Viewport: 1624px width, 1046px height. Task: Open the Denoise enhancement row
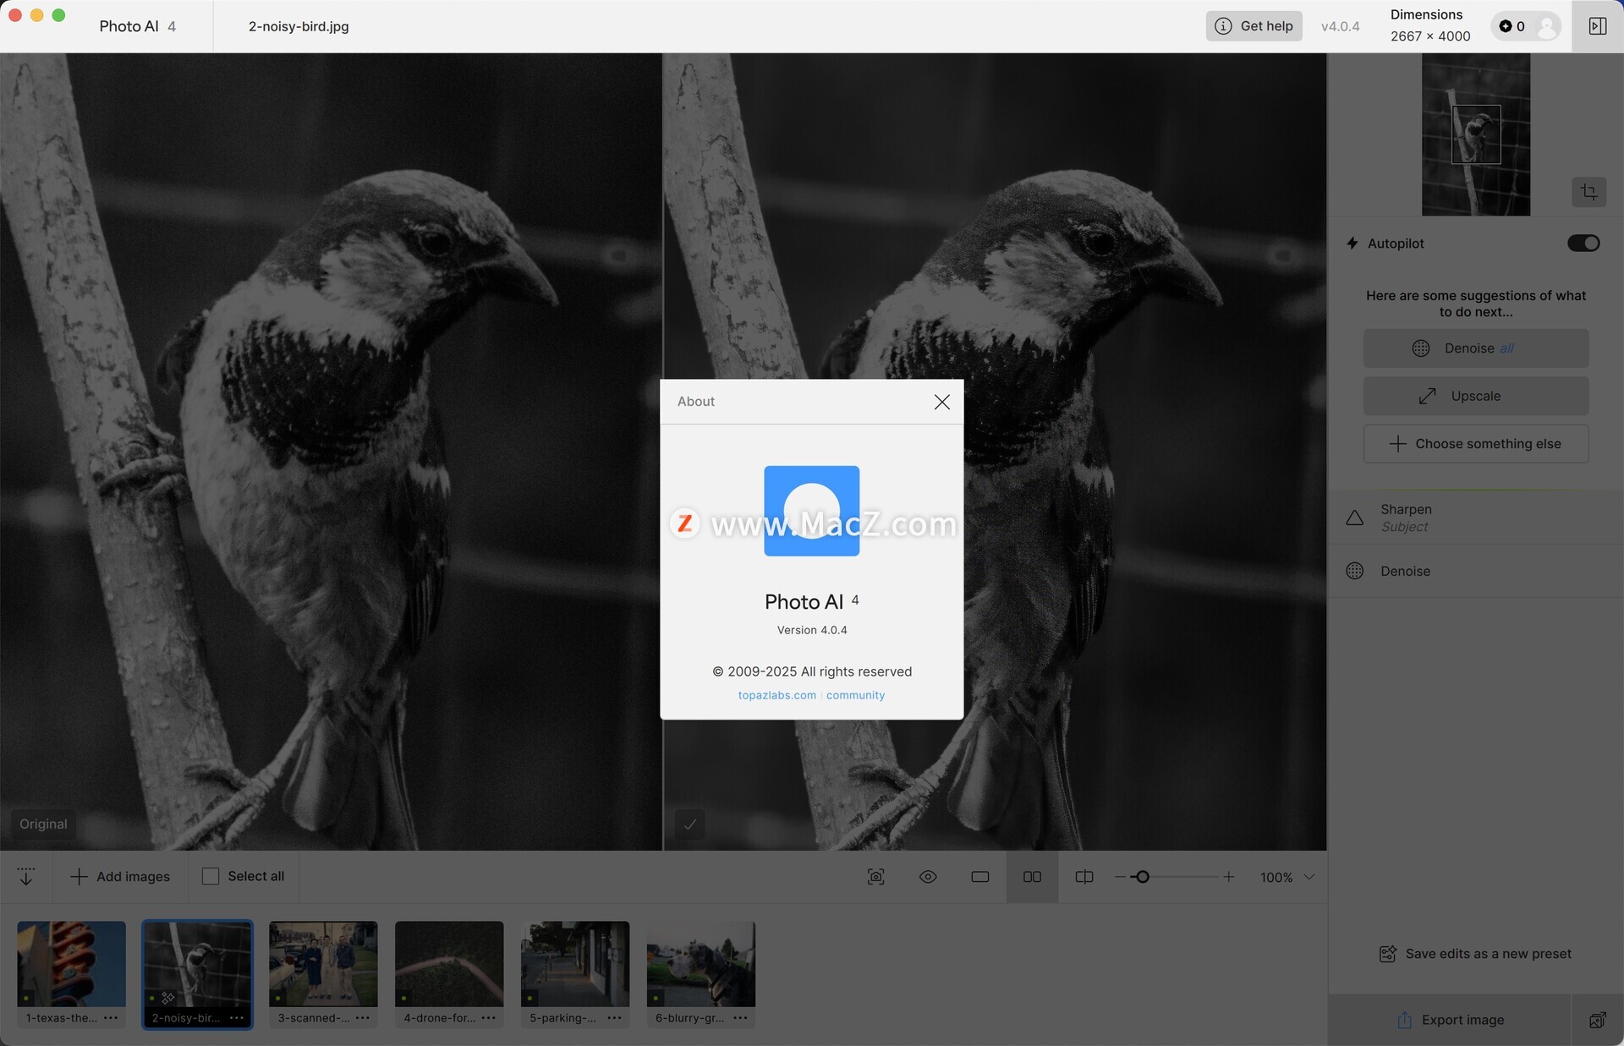pyautogui.click(x=1475, y=571)
